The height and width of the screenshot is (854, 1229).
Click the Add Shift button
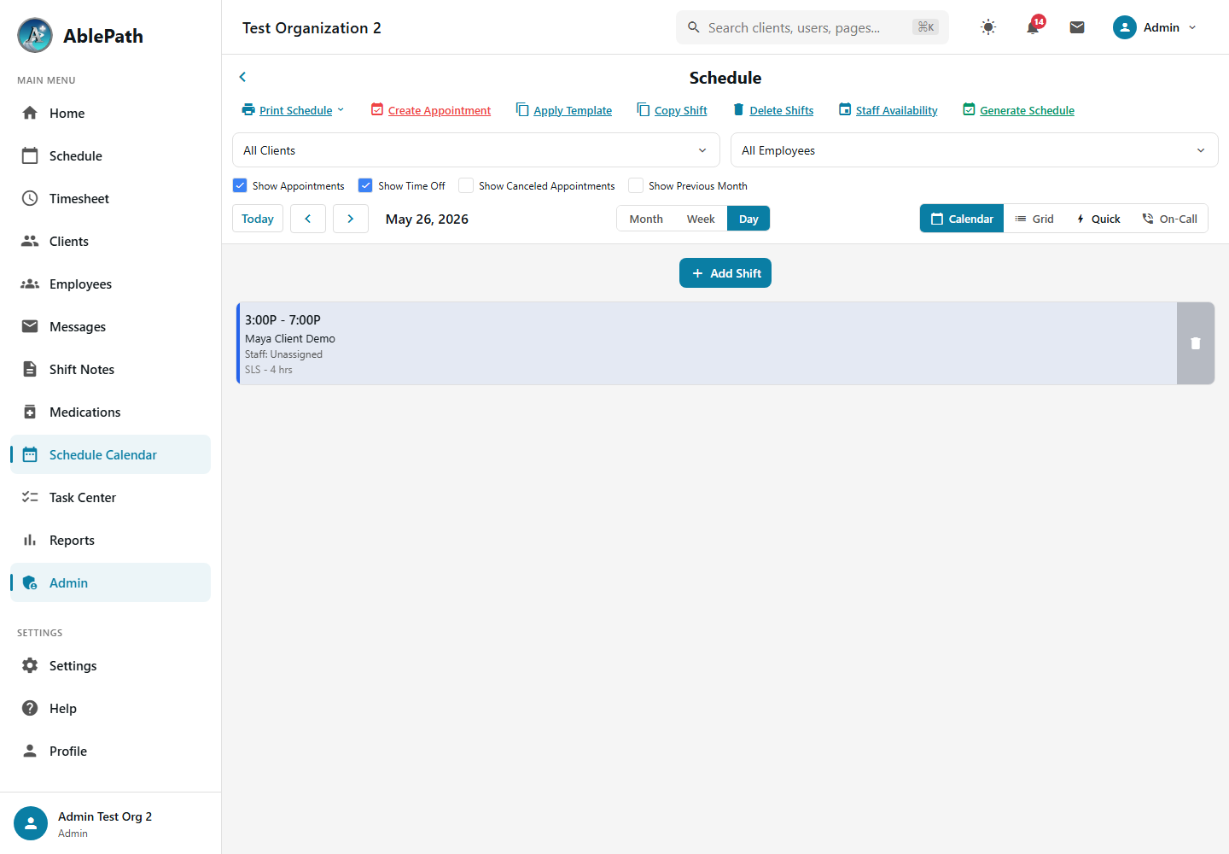pos(725,273)
